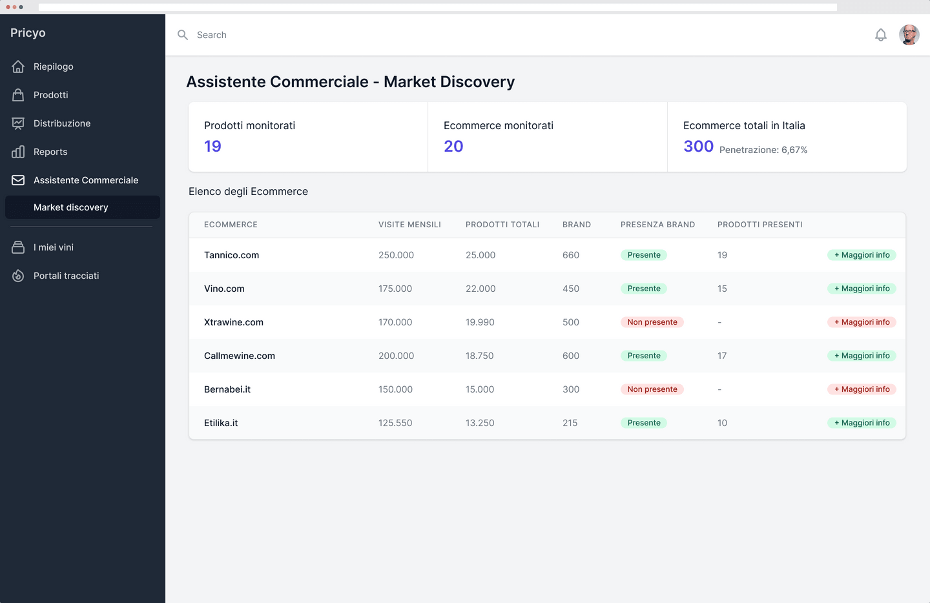The height and width of the screenshot is (603, 930).
Task: Select the Etilika.it ecommerce name
Action: point(221,423)
